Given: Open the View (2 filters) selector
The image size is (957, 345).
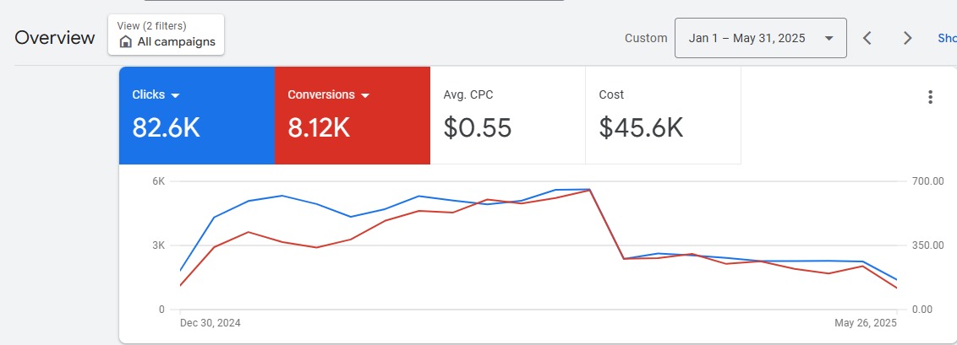Looking at the screenshot, I should 167,35.
